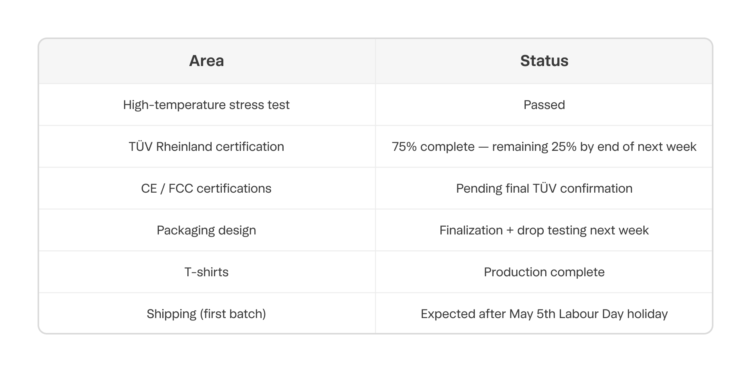Select the Expected after May 5th cell

point(544,314)
